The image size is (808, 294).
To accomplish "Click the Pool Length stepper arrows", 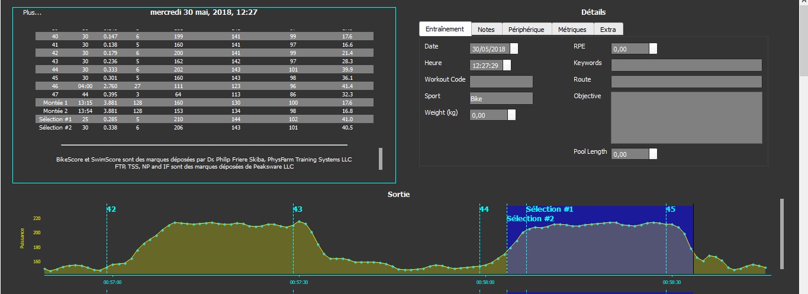I will point(653,154).
